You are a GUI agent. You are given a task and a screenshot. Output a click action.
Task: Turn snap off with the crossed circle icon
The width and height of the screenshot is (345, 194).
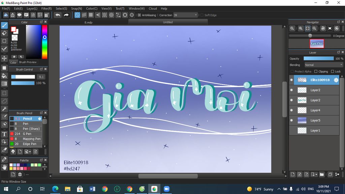pyautogui.click(x=77, y=15)
